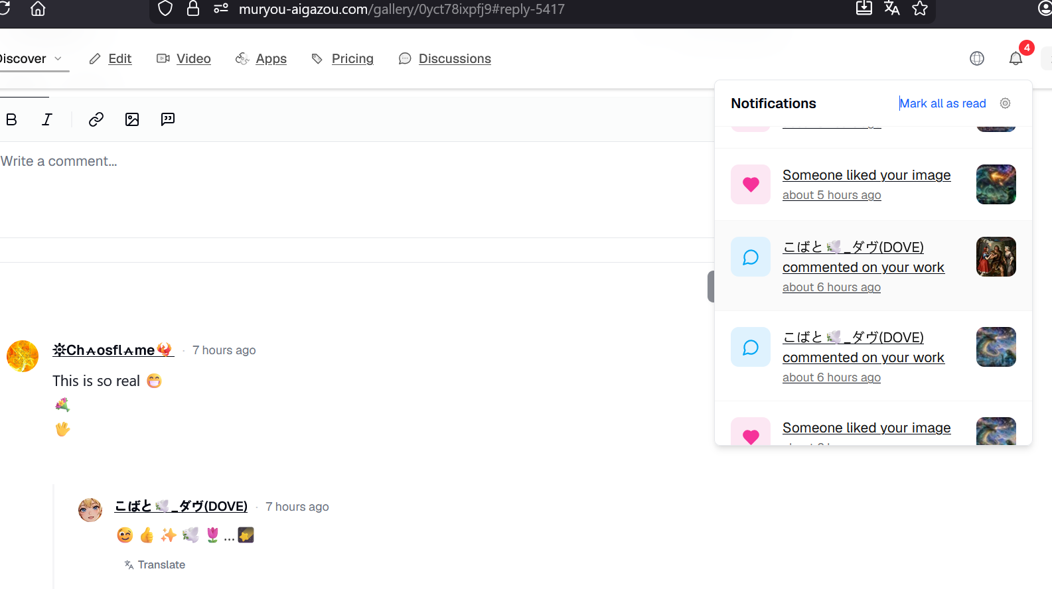
Task: Bookmark this page with the star icon
Action: click(x=920, y=9)
